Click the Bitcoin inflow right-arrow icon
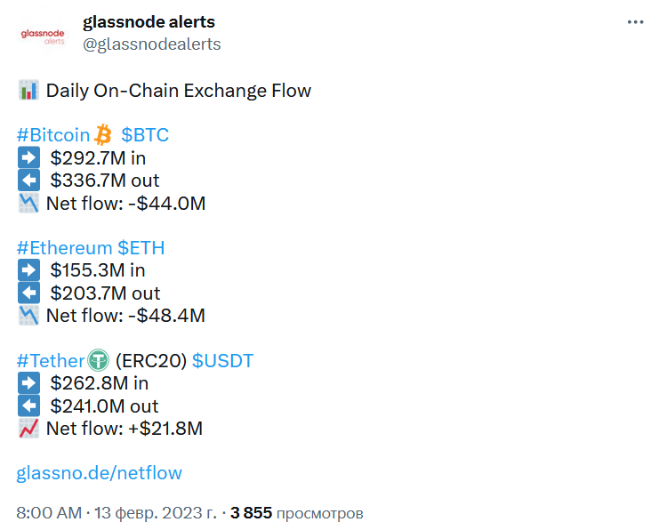 click(28, 158)
